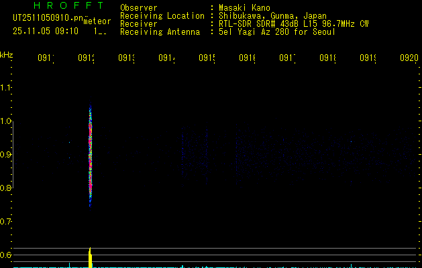This screenshot has height=268, width=422.
Task: Click observer name Masaki Kano
Action: pyautogui.click(x=244, y=8)
